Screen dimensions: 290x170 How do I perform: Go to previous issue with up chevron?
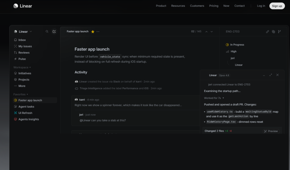tap(206, 32)
